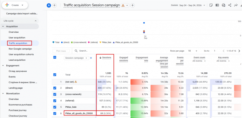This screenshot has width=242, height=118.
Task: Sort by Sessions column header
Action: click(107, 58)
